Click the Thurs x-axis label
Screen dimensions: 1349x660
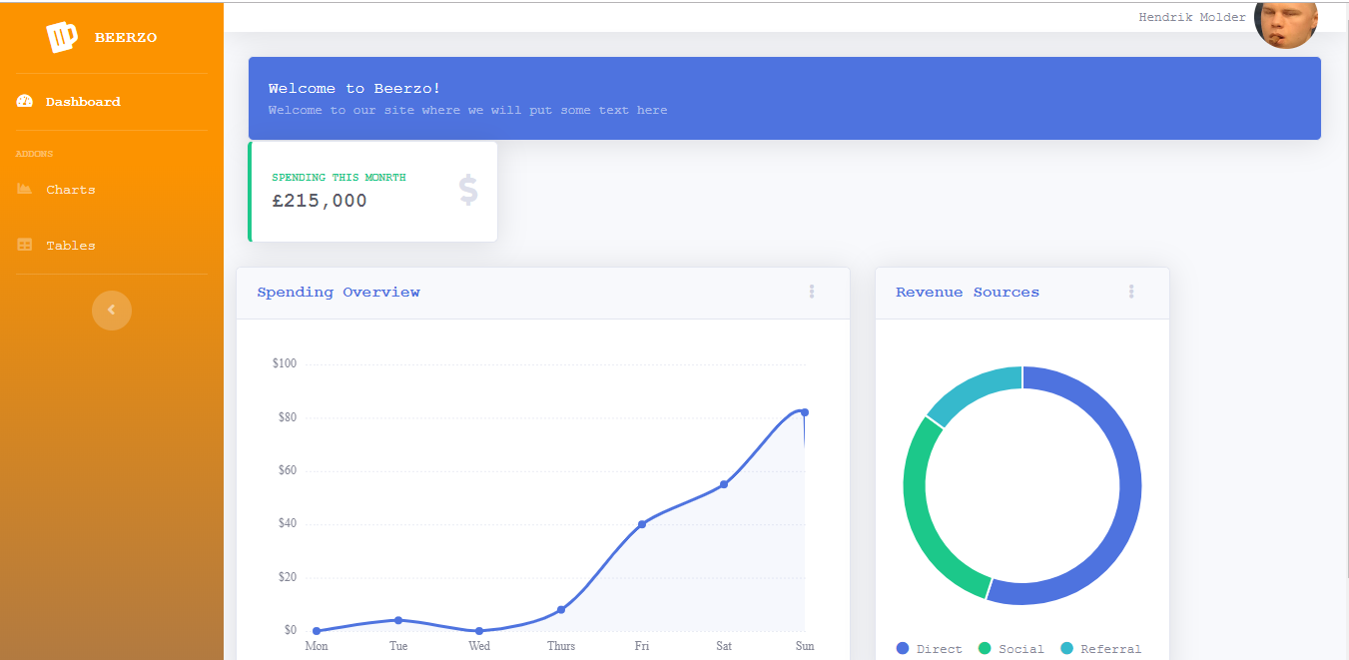pos(561,646)
